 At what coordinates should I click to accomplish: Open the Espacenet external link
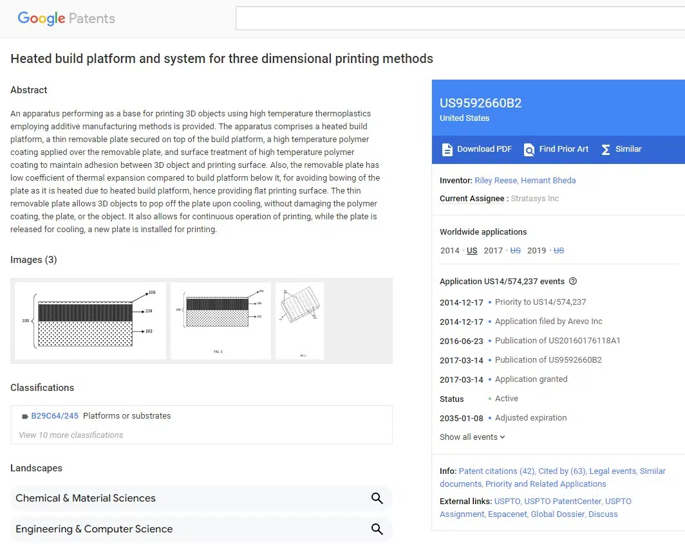(507, 514)
